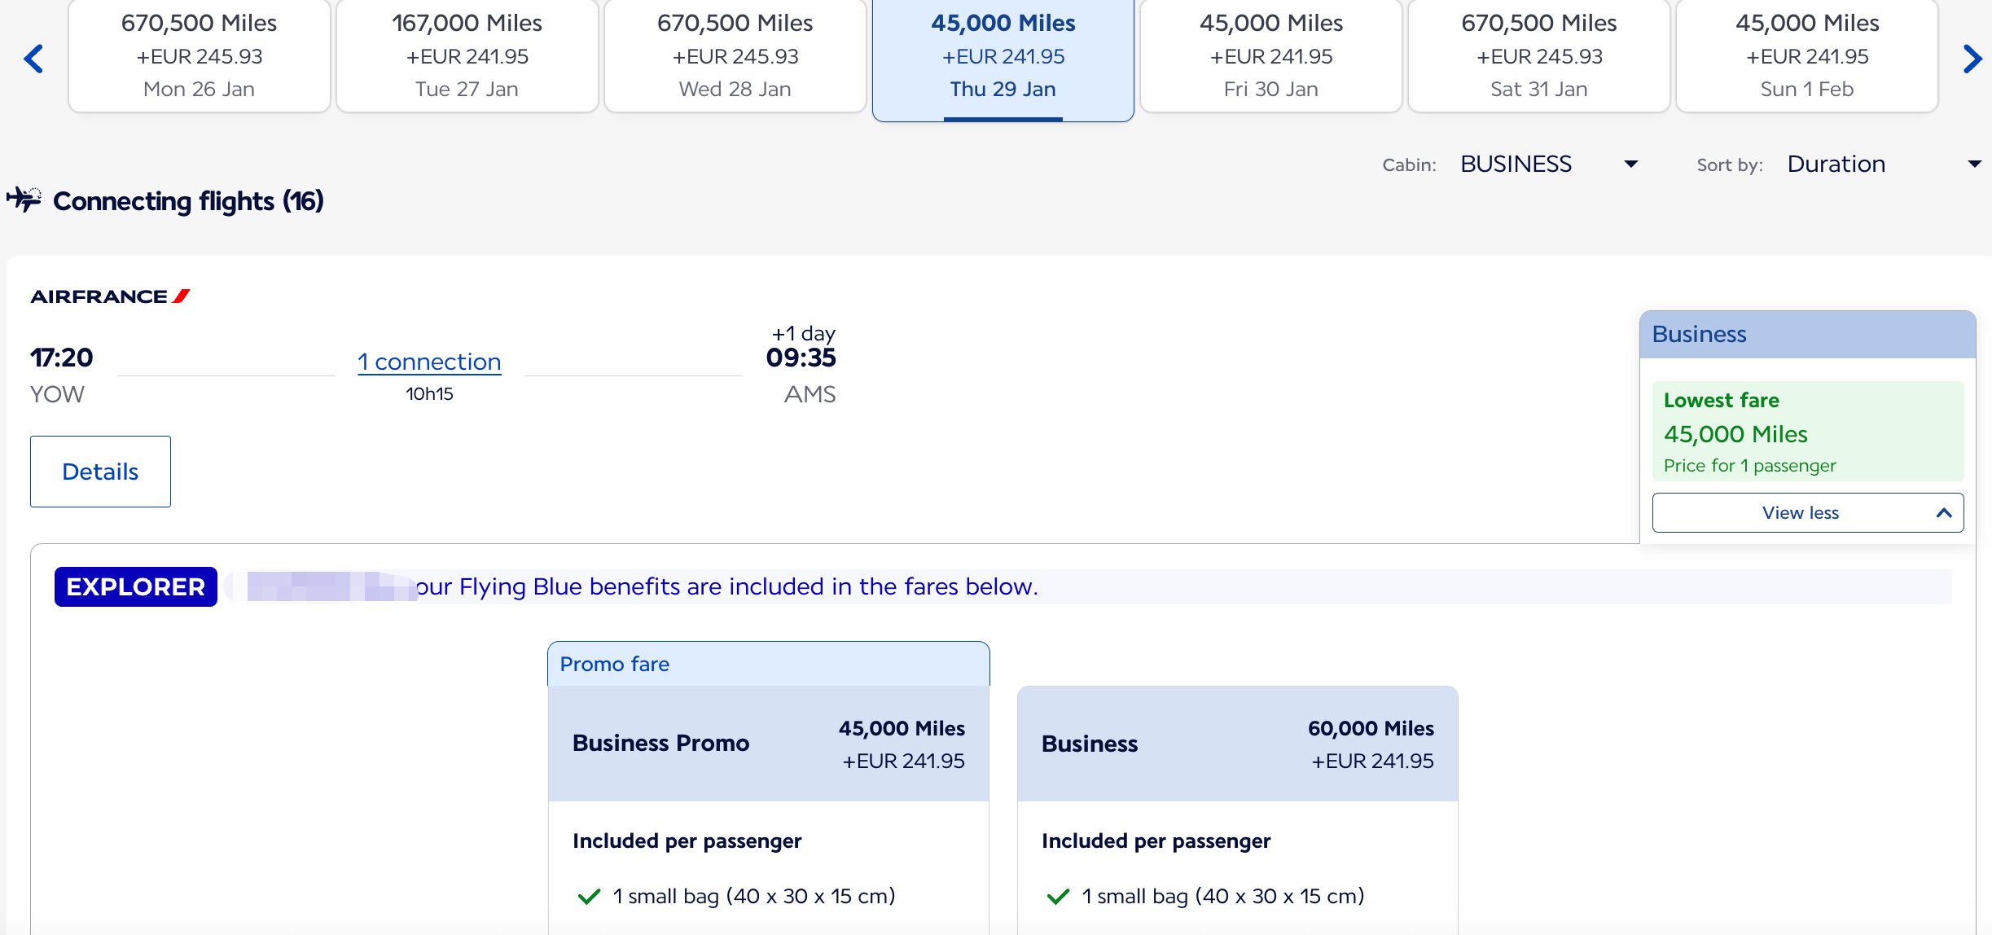Click the Business Promo small bag checkmark
The image size is (1992, 935).
(589, 897)
